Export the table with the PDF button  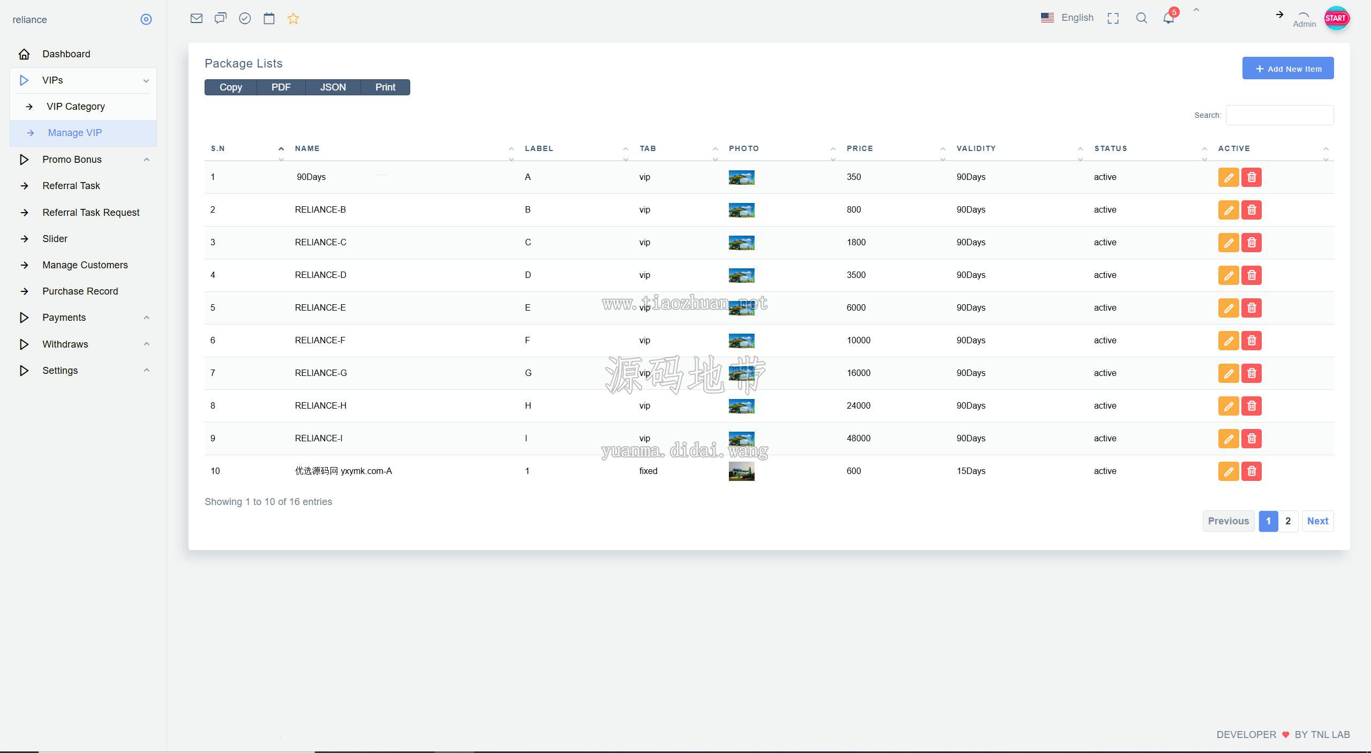pyautogui.click(x=281, y=87)
